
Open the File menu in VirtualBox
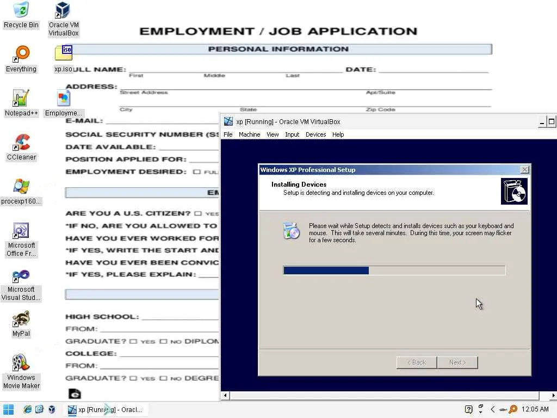point(228,134)
